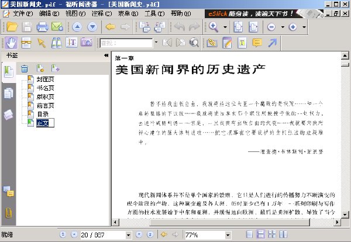Collapse the bookmarks panel with double arrow

106,56
